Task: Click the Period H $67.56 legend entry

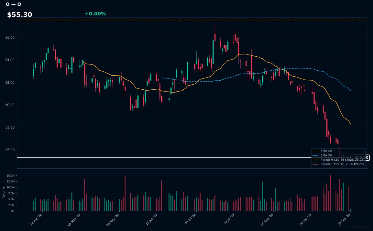Action: (x=338, y=160)
